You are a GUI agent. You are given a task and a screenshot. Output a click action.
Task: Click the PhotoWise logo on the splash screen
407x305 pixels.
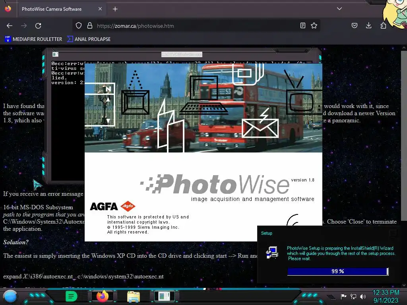point(215,184)
